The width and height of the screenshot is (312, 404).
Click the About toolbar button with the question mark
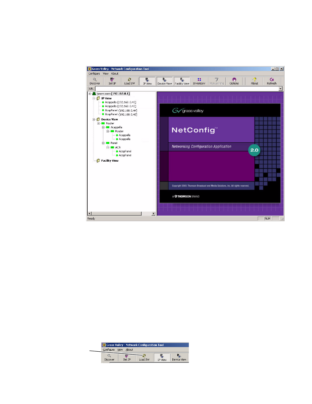[x=254, y=81]
